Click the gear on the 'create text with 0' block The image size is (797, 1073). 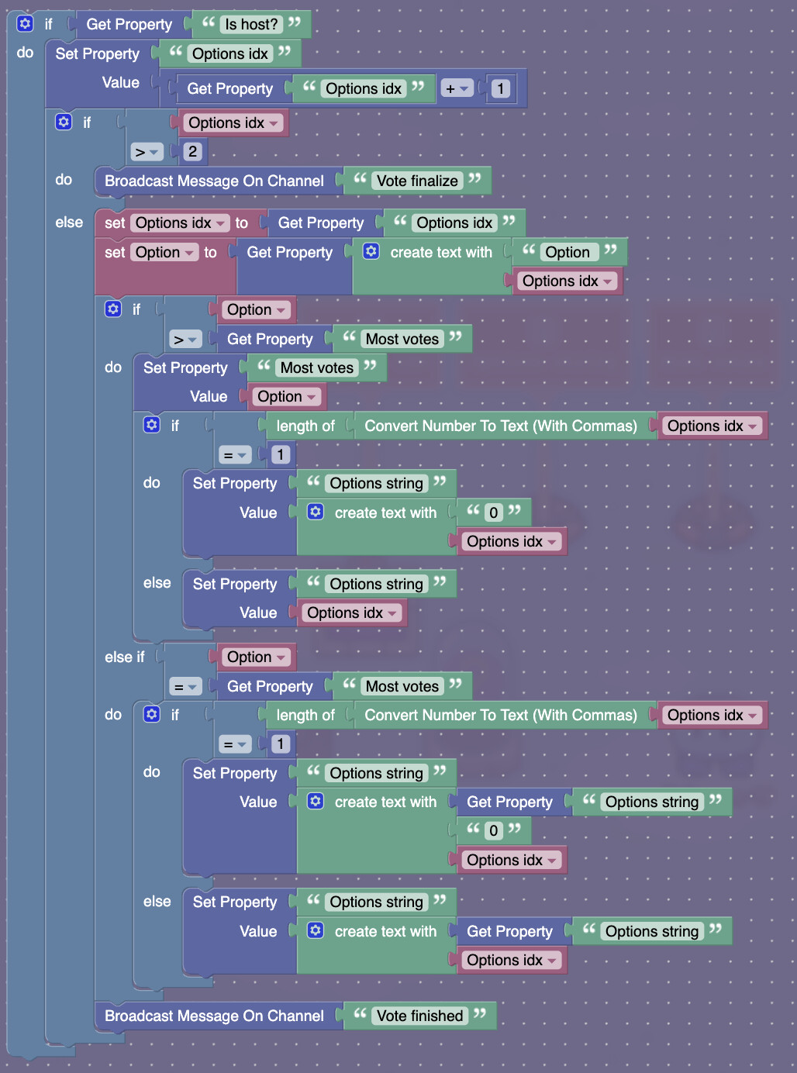coord(315,512)
